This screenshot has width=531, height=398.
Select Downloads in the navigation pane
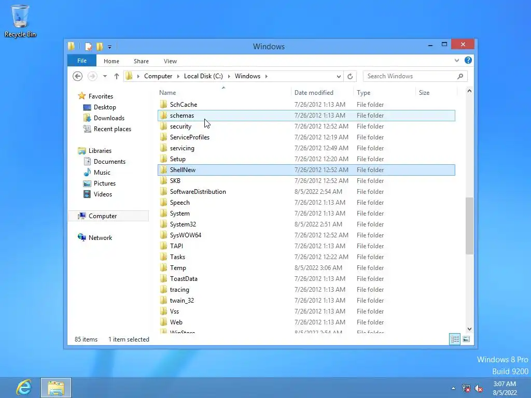pyautogui.click(x=109, y=118)
